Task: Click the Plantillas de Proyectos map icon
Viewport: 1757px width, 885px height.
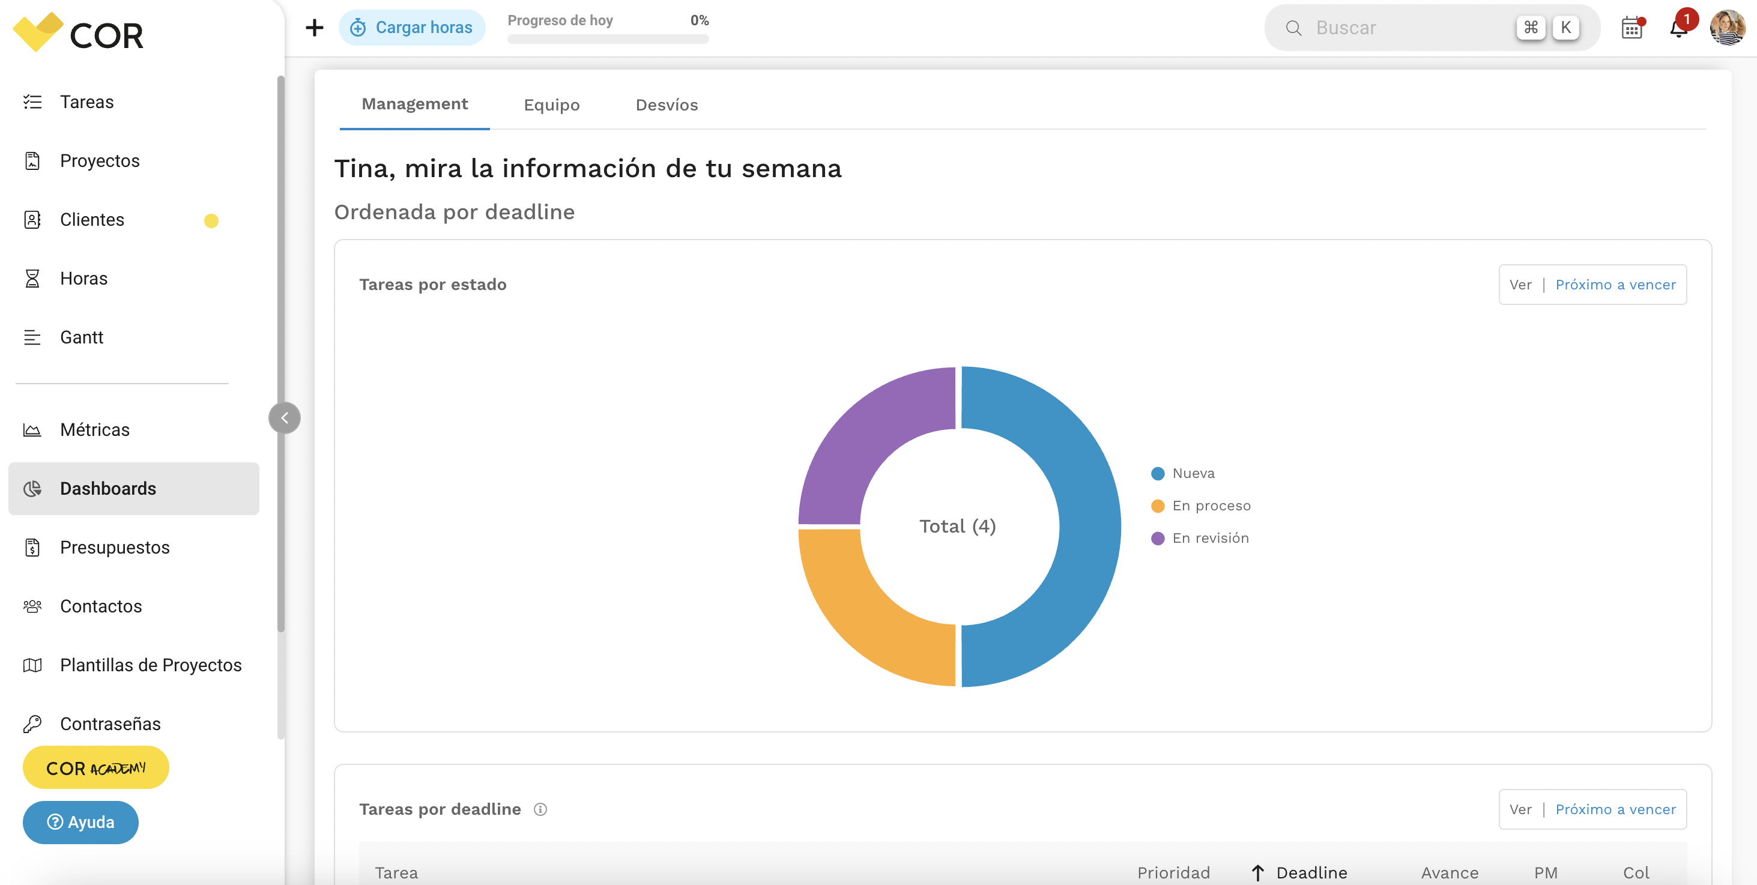Action: point(32,665)
